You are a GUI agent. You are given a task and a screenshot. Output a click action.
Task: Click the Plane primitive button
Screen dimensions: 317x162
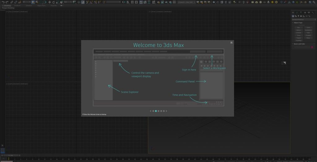(308, 38)
